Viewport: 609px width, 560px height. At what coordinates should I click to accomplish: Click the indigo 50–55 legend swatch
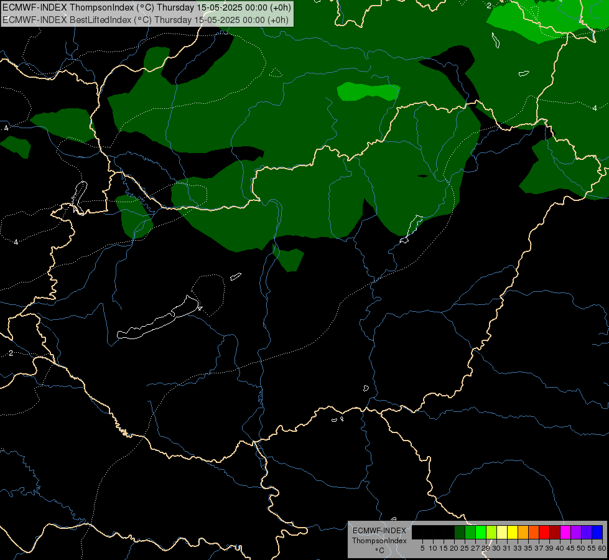(x=587, y=532)
